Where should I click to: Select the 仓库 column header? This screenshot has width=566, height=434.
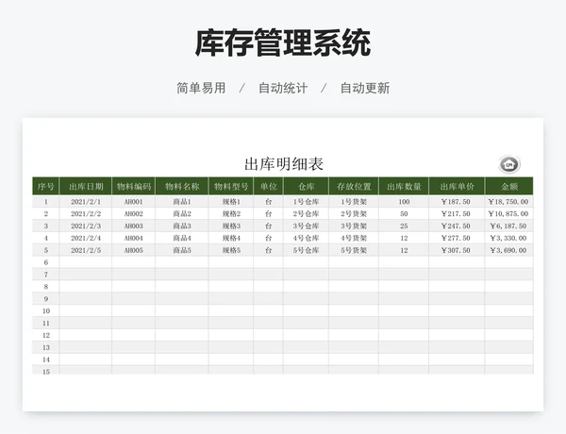[306, 186]
